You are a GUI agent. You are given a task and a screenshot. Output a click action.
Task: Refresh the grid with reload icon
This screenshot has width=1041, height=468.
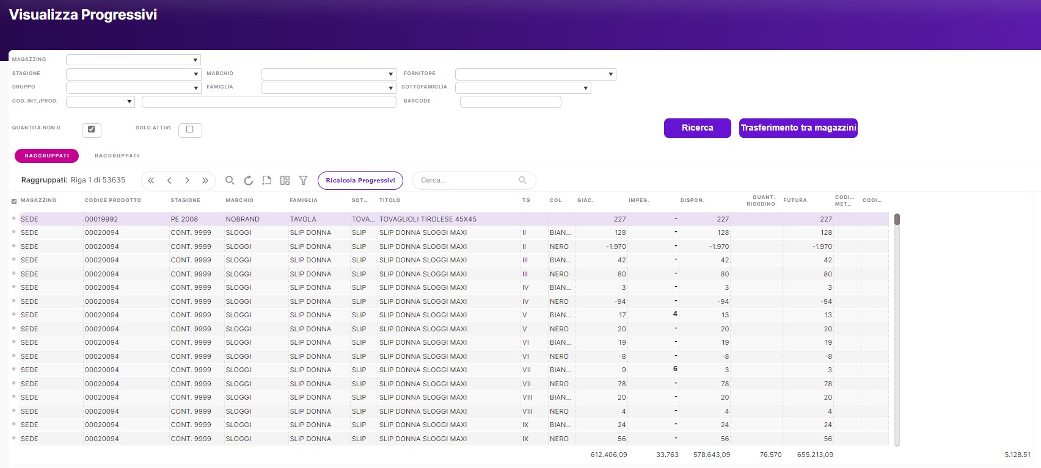click(248, 181)
